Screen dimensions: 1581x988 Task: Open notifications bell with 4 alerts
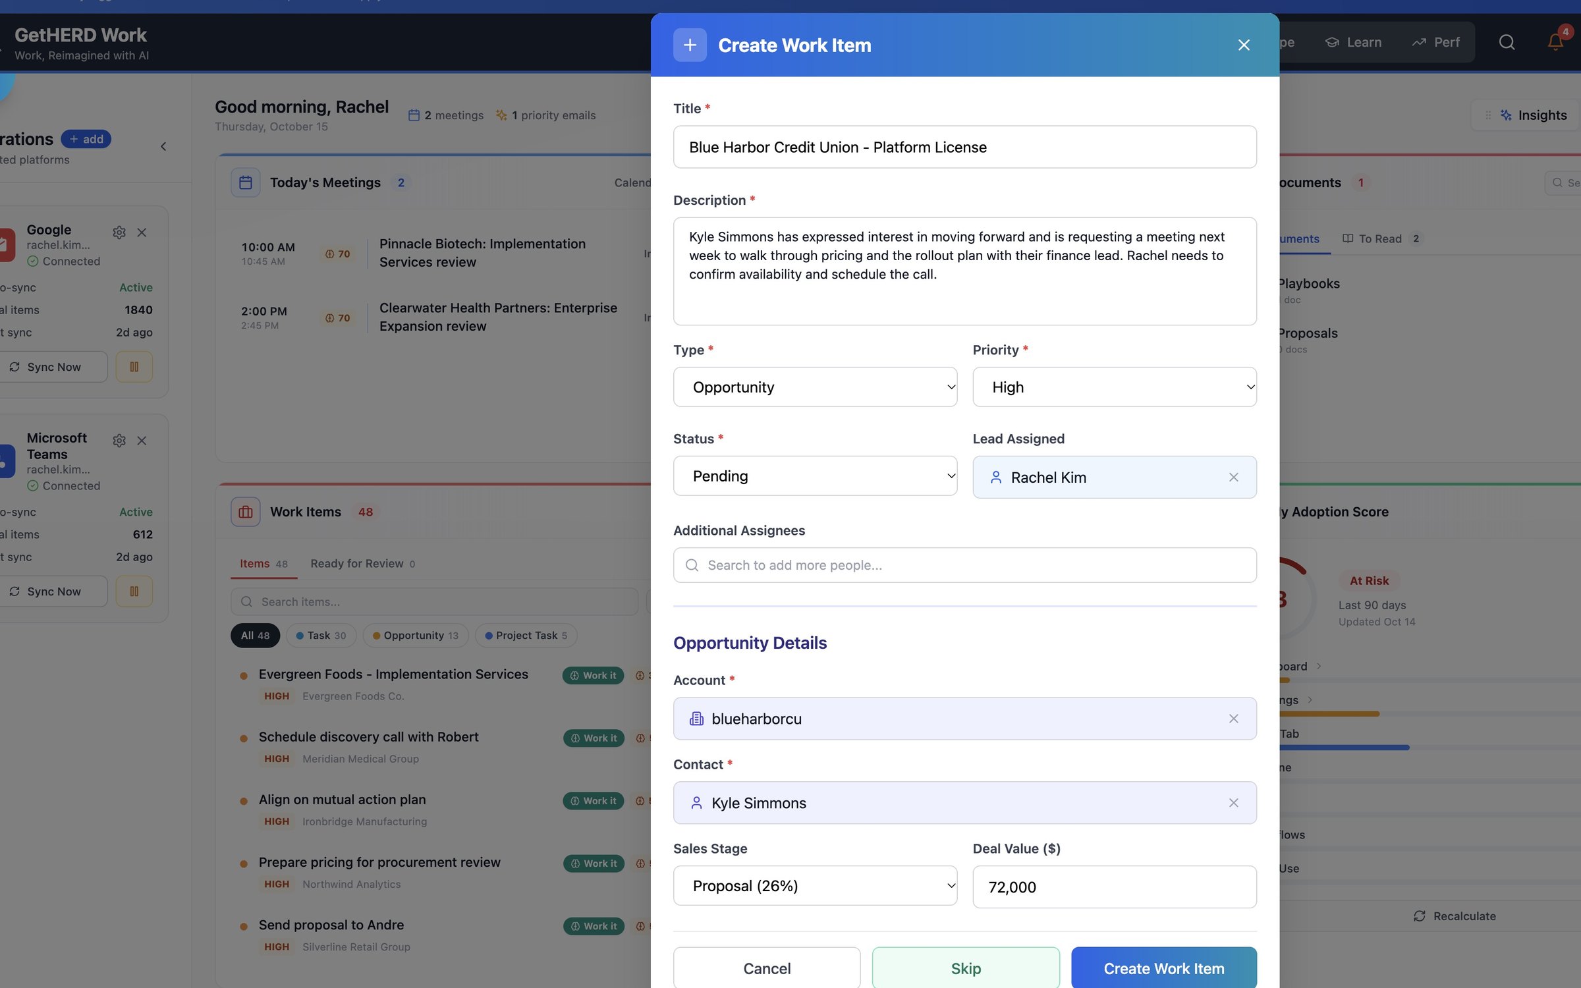[1556, 41]
